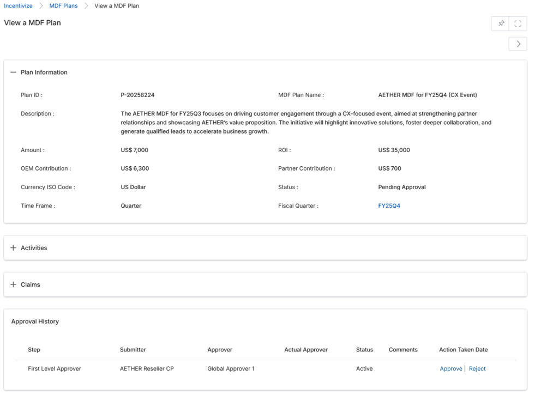Select plan name AETHER MDF for FY25Q4

[x=428, y=95]
